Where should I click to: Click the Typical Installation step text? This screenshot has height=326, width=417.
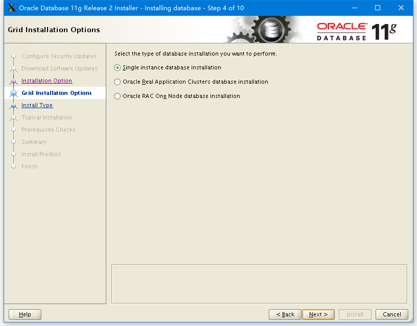click(47, 117)
